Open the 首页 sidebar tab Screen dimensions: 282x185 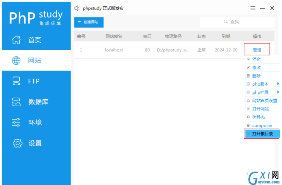point(36,40)
